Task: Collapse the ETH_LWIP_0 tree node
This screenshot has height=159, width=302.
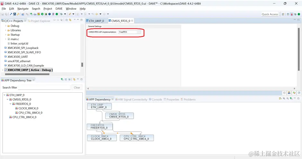Action: 4,95
